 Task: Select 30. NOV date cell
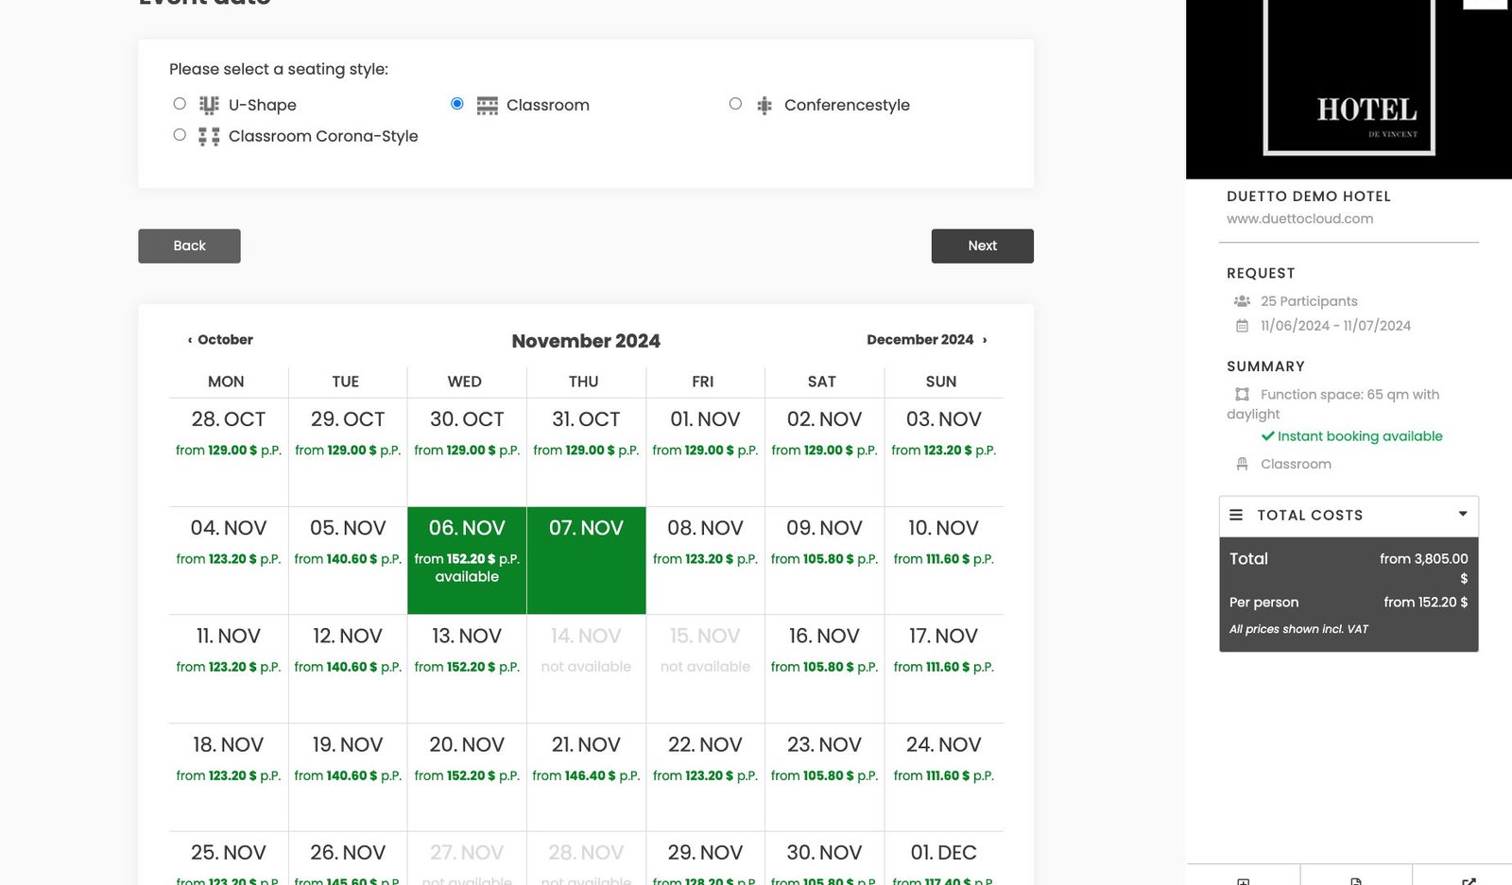coord(824,859)
